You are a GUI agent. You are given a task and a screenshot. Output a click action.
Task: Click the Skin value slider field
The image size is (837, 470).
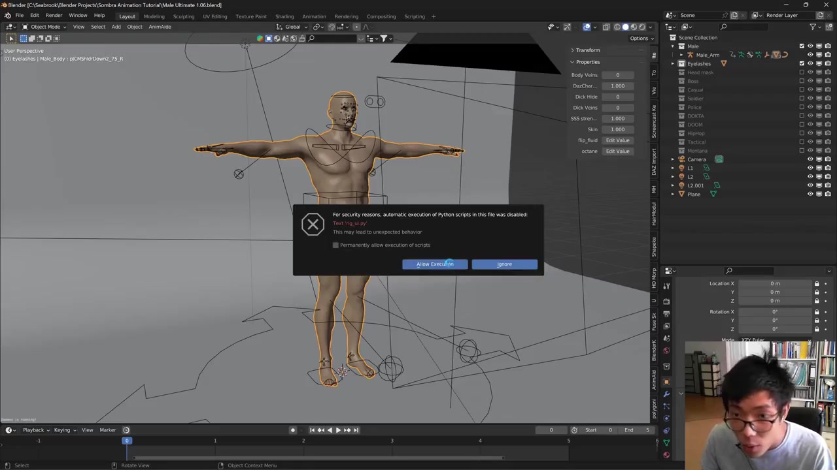tap(617, 129)
